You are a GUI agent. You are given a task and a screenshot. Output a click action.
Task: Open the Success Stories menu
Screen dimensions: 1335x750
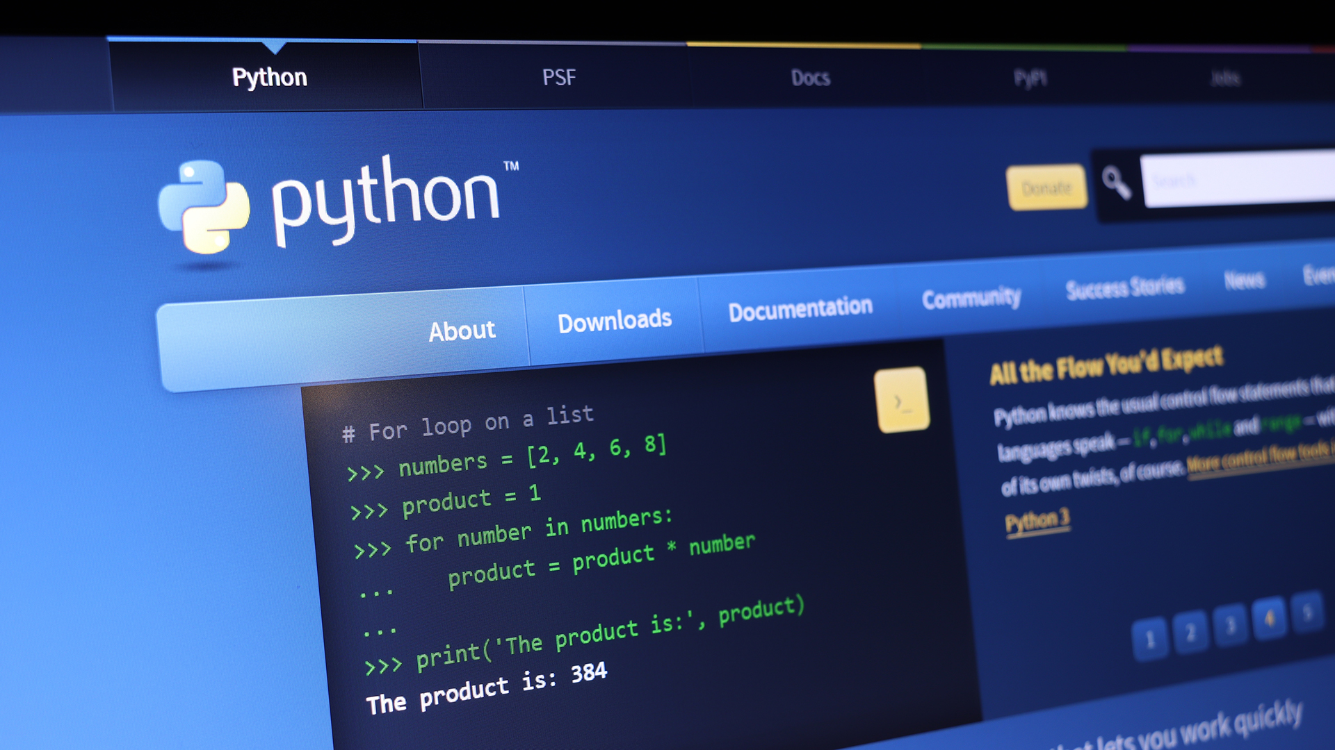tap(1125, 287)
